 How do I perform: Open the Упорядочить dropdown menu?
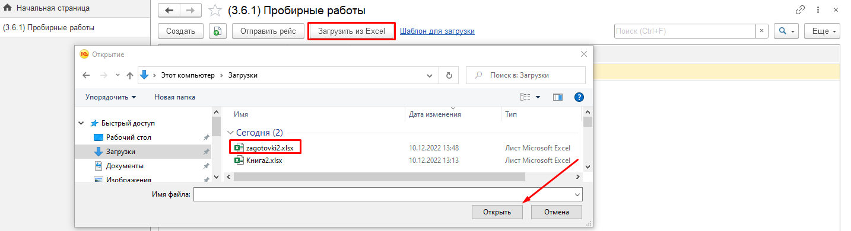[x=110, y=97]
